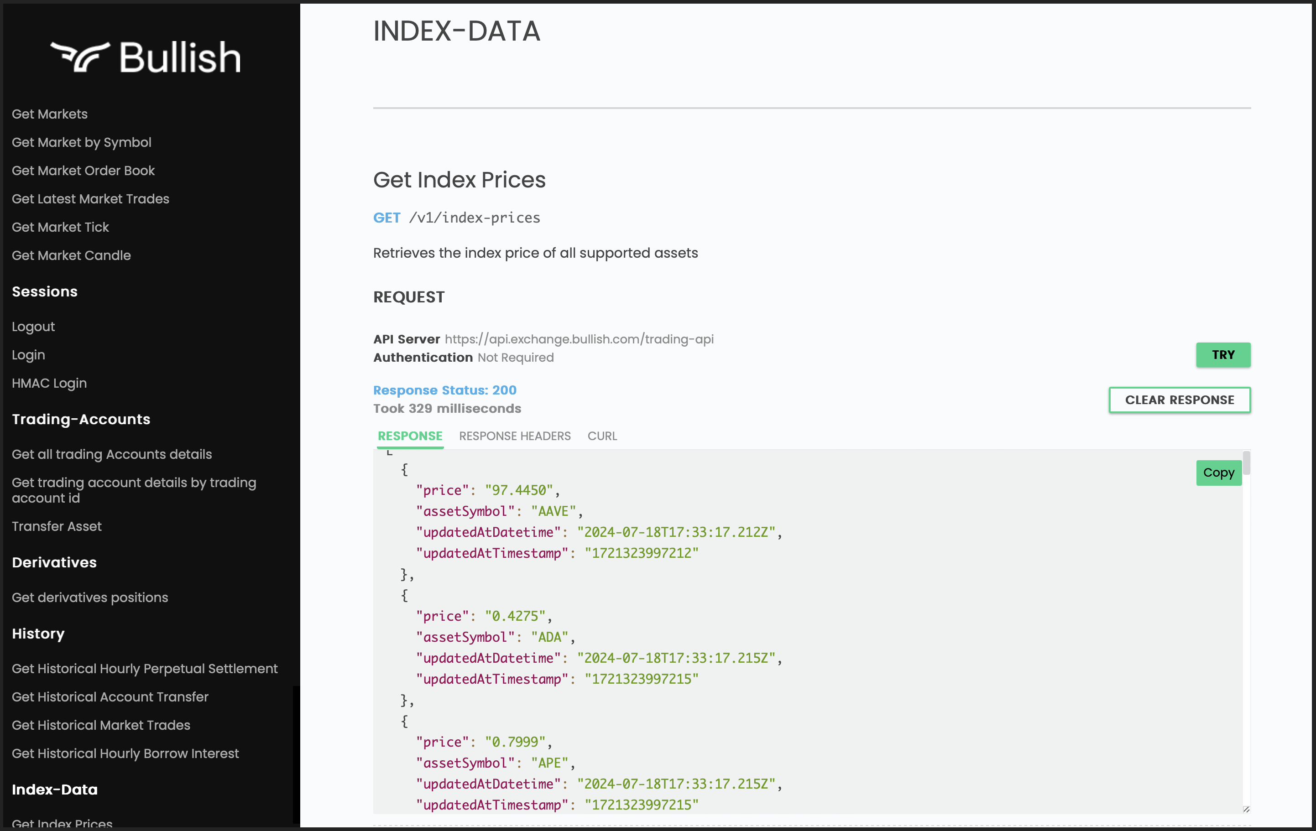Click the Index-Data sidebar heading
The height and width of the screenshot is (831, 1316).
[x=55, y=789]
